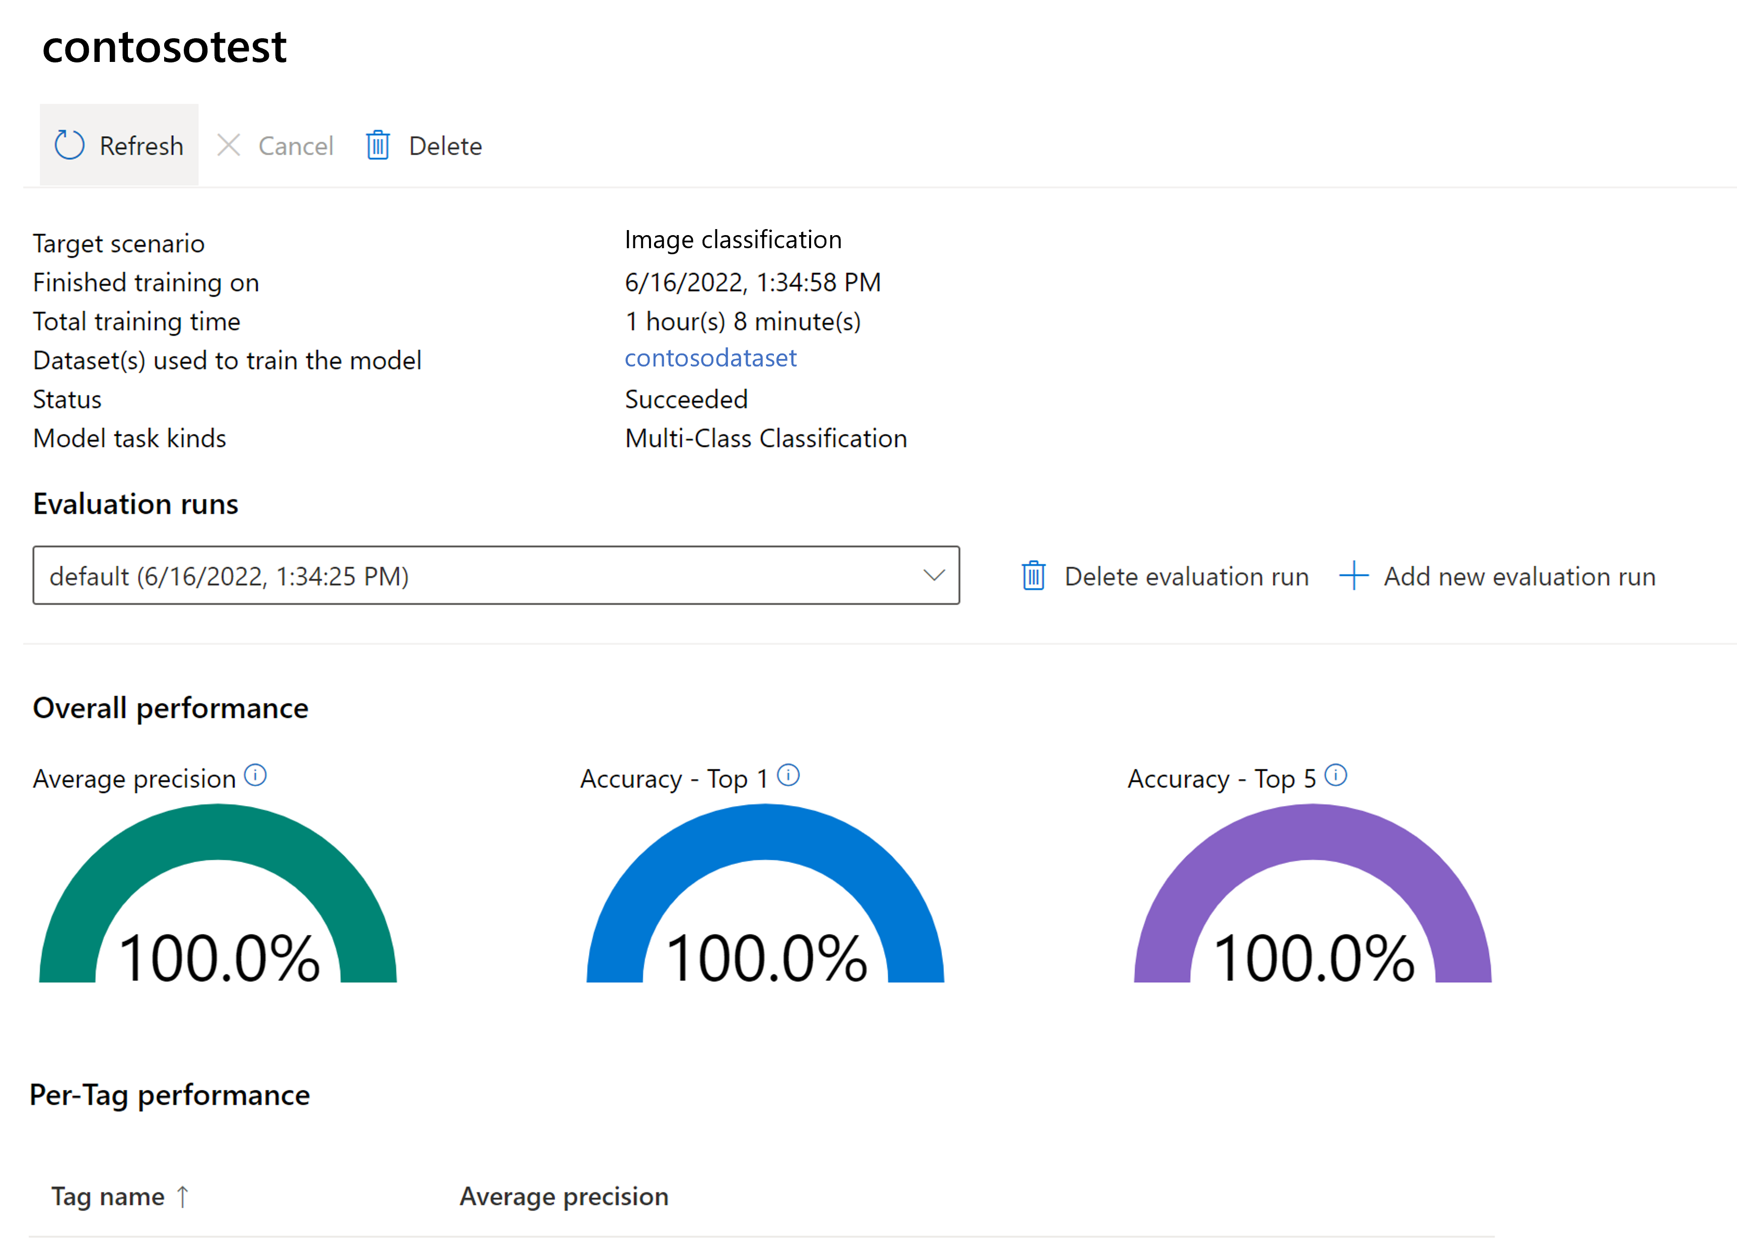The height and width of the screenshot is (1246, 1737).
Task: Click the Delete evaluation run icon
Action: 1033,576
